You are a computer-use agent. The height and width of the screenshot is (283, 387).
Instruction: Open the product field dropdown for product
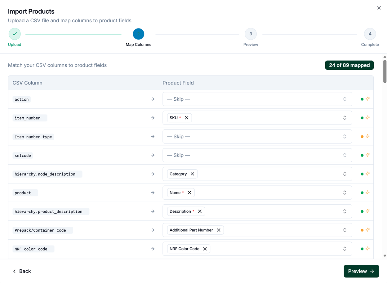(257, 193)
